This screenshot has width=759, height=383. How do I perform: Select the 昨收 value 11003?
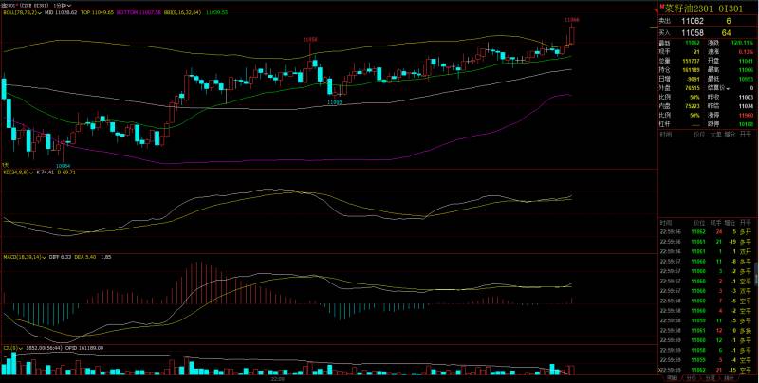(x=746, y=98)
